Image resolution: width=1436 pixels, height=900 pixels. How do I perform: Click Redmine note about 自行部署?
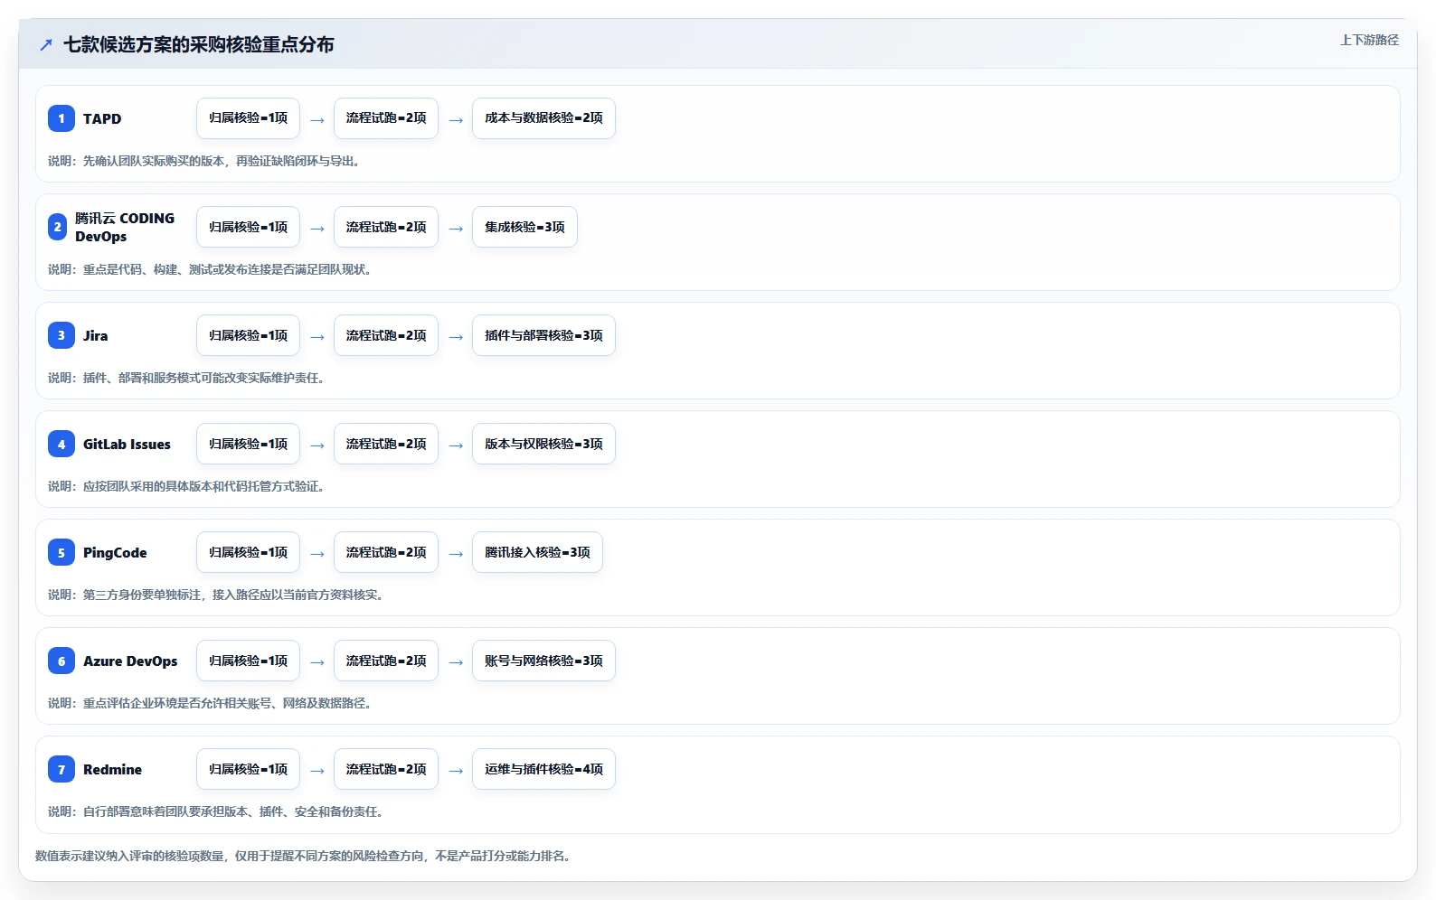point(218,811)
